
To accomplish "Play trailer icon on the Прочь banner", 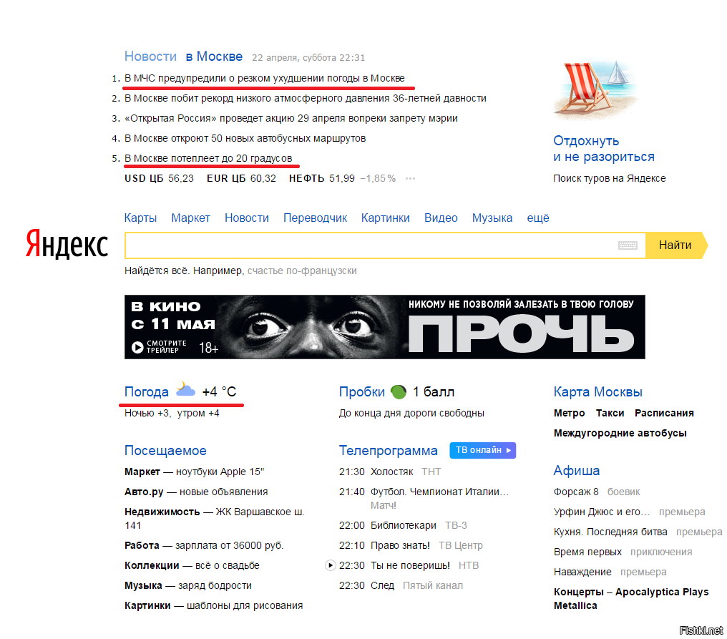I will (x=137, y=347).
